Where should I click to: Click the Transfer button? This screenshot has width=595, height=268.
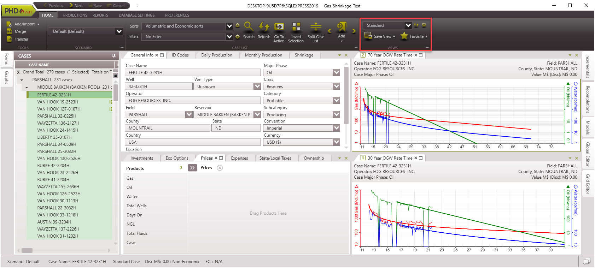(x=21, y=39)
